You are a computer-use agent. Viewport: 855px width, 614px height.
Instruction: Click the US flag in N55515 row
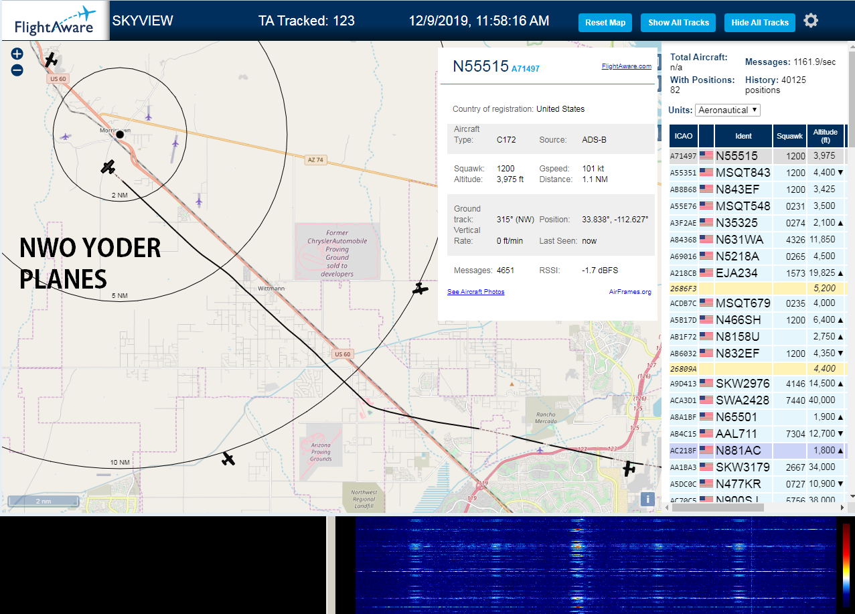tap(706, 155)
